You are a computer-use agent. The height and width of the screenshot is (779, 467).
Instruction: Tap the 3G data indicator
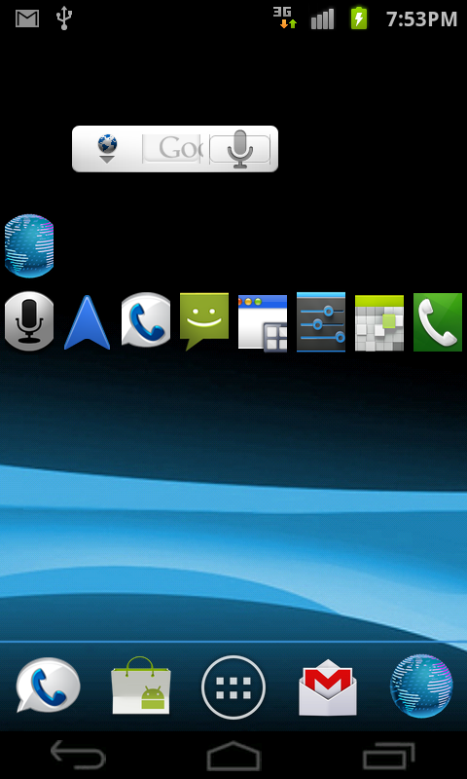[285, 18]
